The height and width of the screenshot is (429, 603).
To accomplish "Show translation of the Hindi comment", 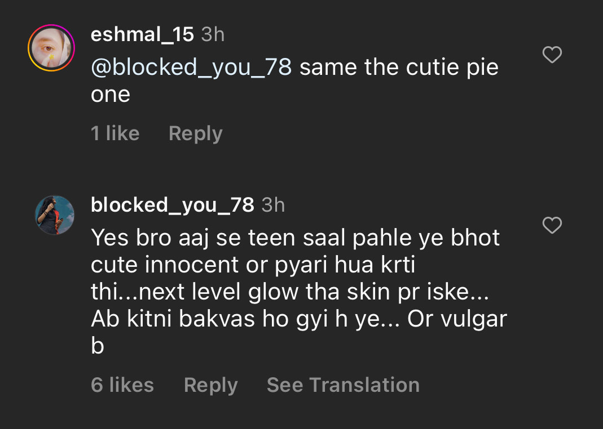I will point(343,385).
